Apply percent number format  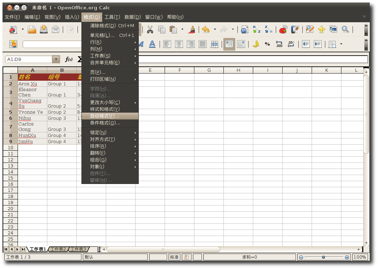point(267,44)
